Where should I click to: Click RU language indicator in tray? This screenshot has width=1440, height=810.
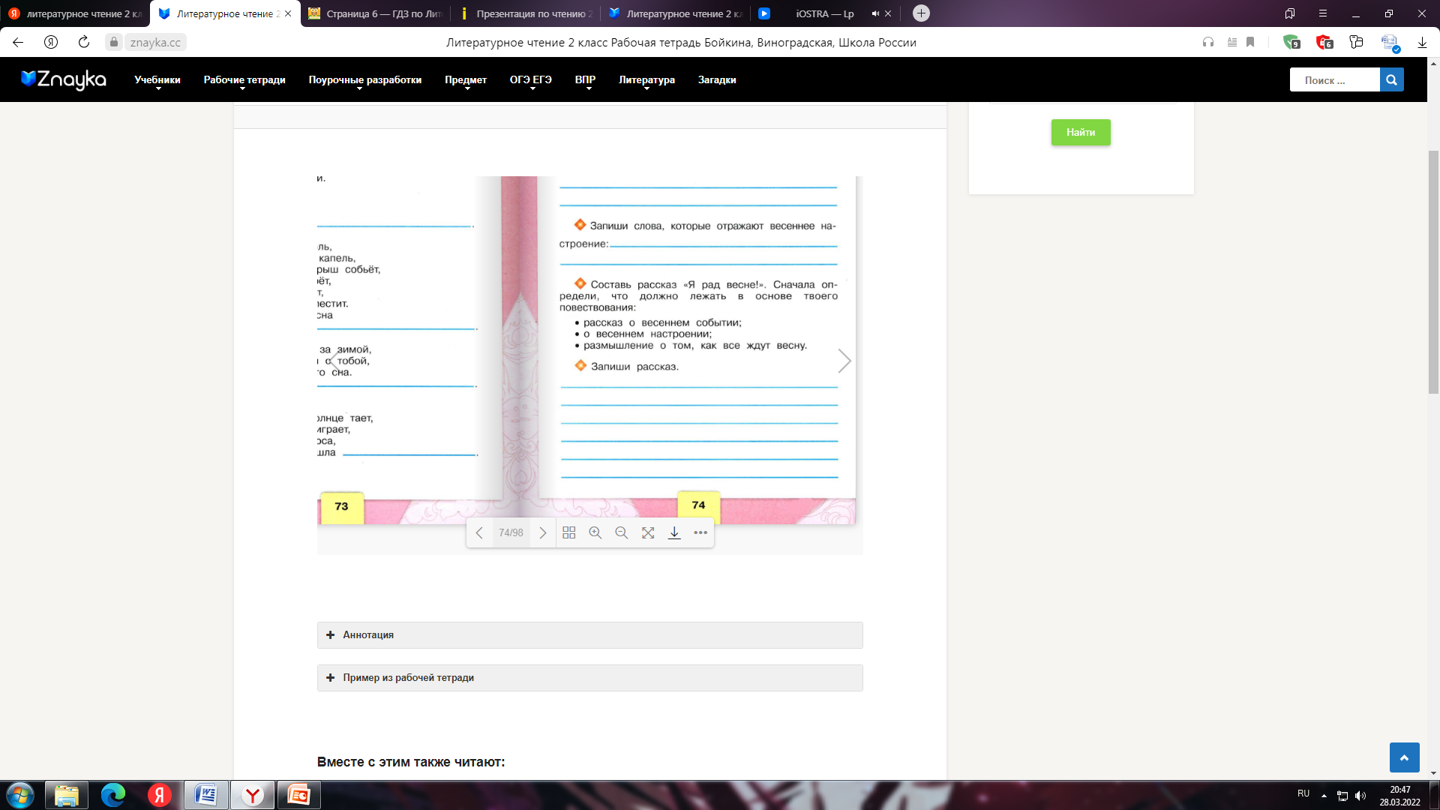(x=1303, y=793)
